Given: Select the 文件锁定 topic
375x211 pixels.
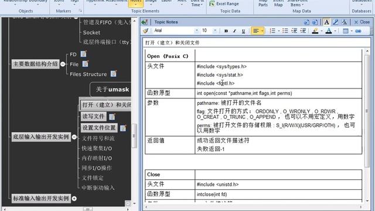Looking at the screenshot, I should click(x=93, y=178).
